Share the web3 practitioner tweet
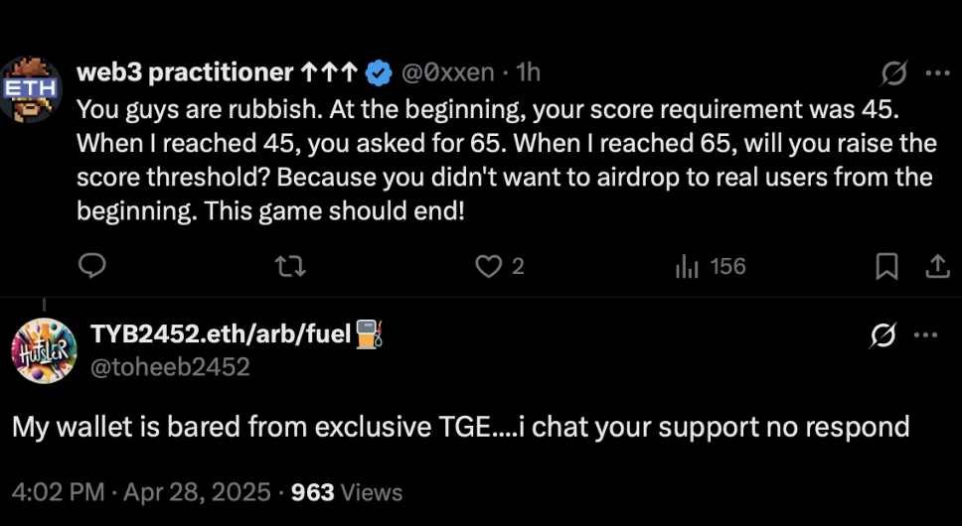Viewport: 962px width, 526px height. pyautogui.click(x=936, y=266)
